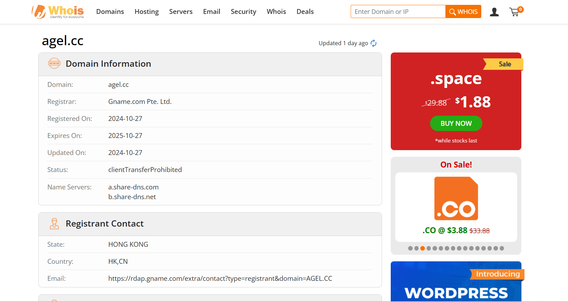568x302 pixels.
Task: Click the Whois site logo
Action: pyautogui.click(x=58, y=12)
